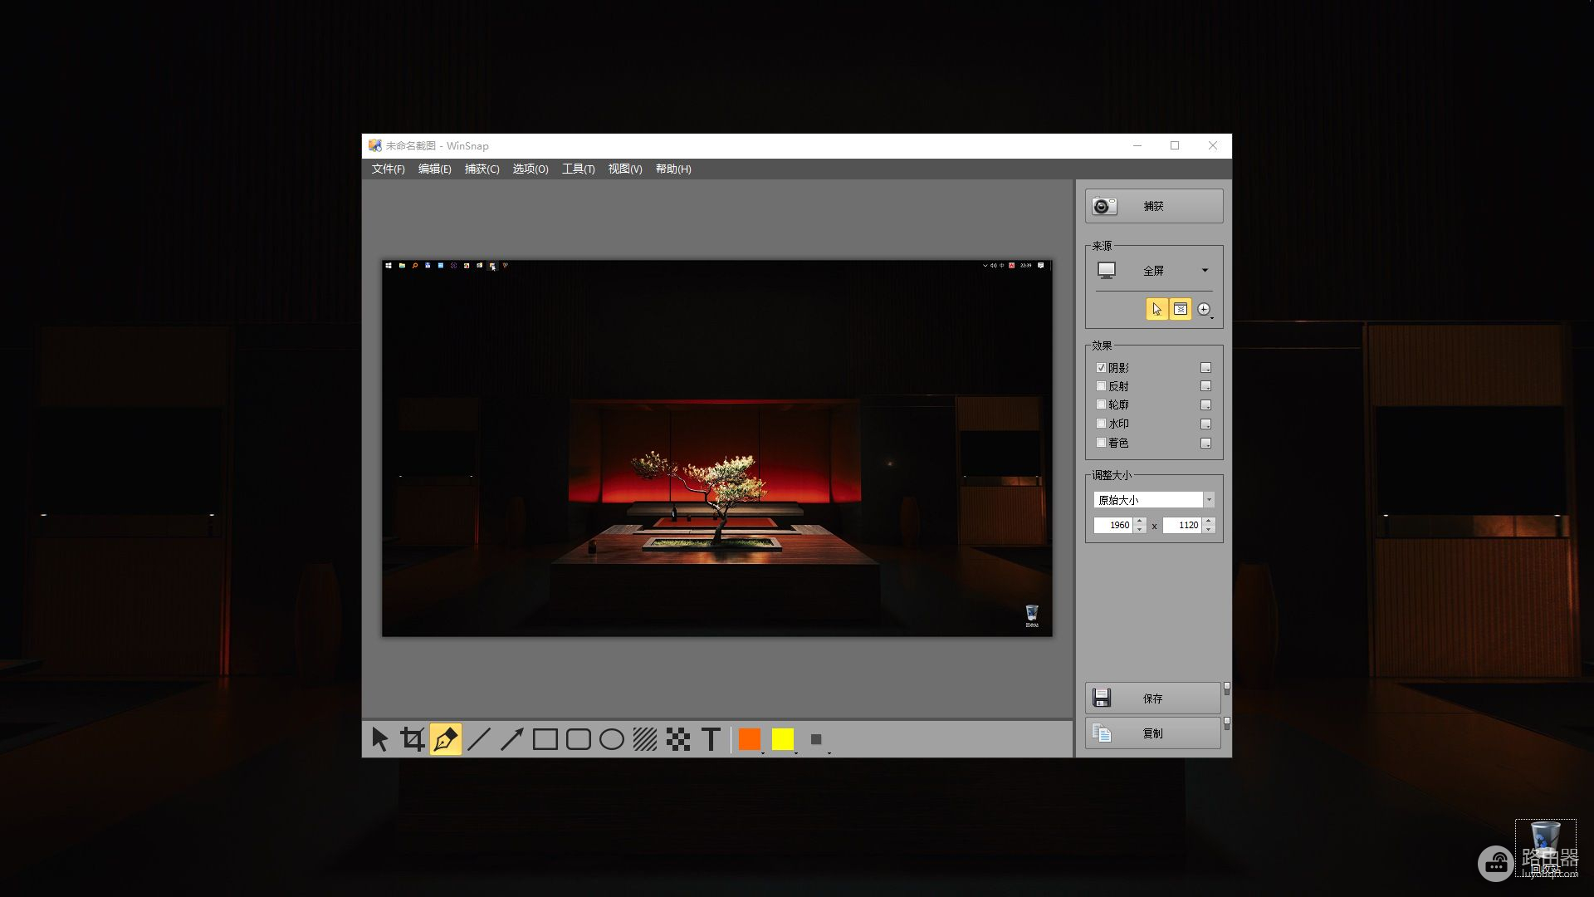Open the 视图(V) menu

tap(624, 169)
